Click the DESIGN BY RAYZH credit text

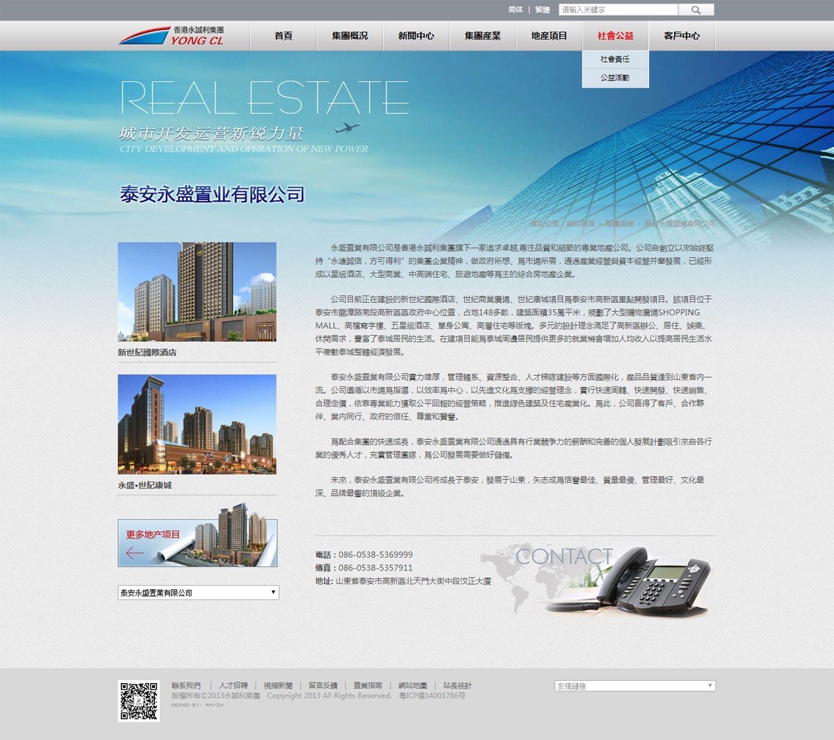(x=197, y=705)
